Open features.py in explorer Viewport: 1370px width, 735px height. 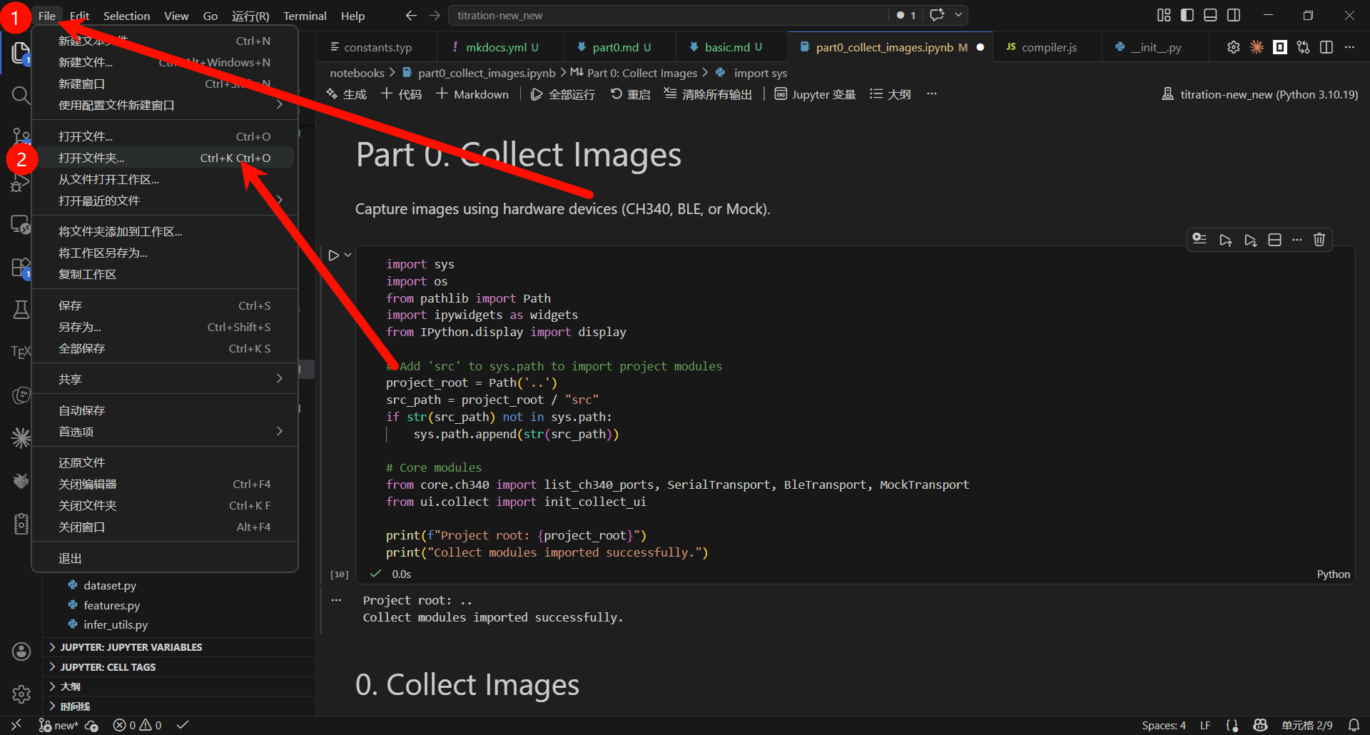(x=112, y=605)
